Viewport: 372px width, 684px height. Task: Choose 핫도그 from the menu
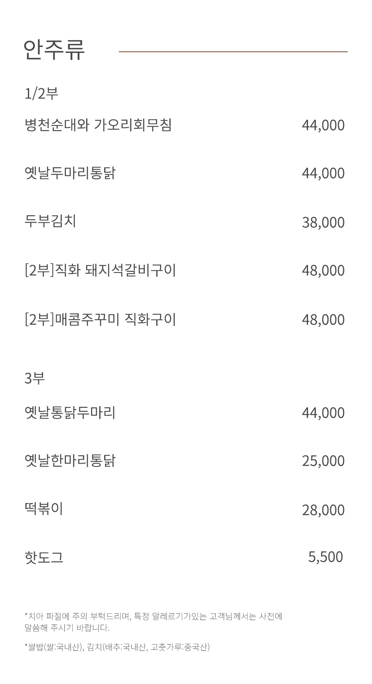43,557
